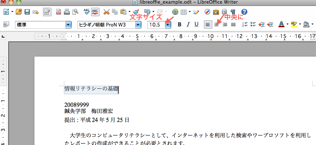316x145 pixels.
Task: Expand the font size dropdown arrow
Action: pos(168,25)
